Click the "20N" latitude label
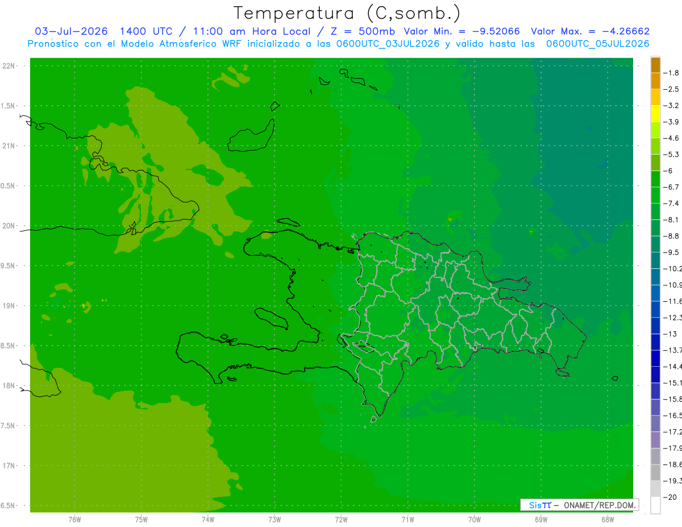This screenshot has width=682, height=527. (9, 226)
